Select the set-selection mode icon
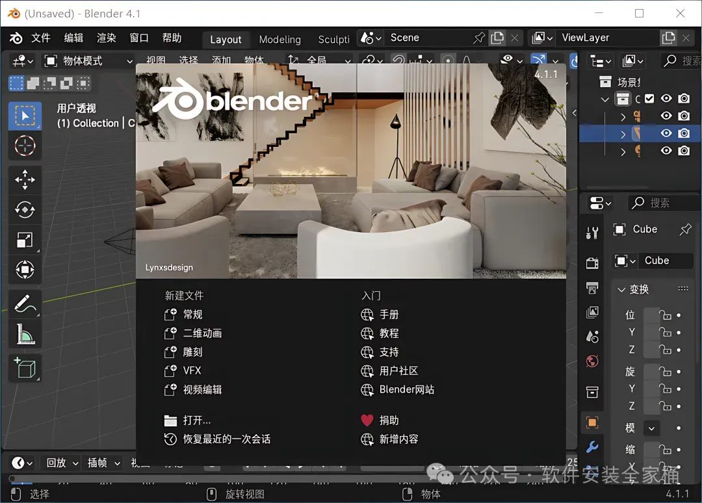The image size is (702, 503). (16, 83)
